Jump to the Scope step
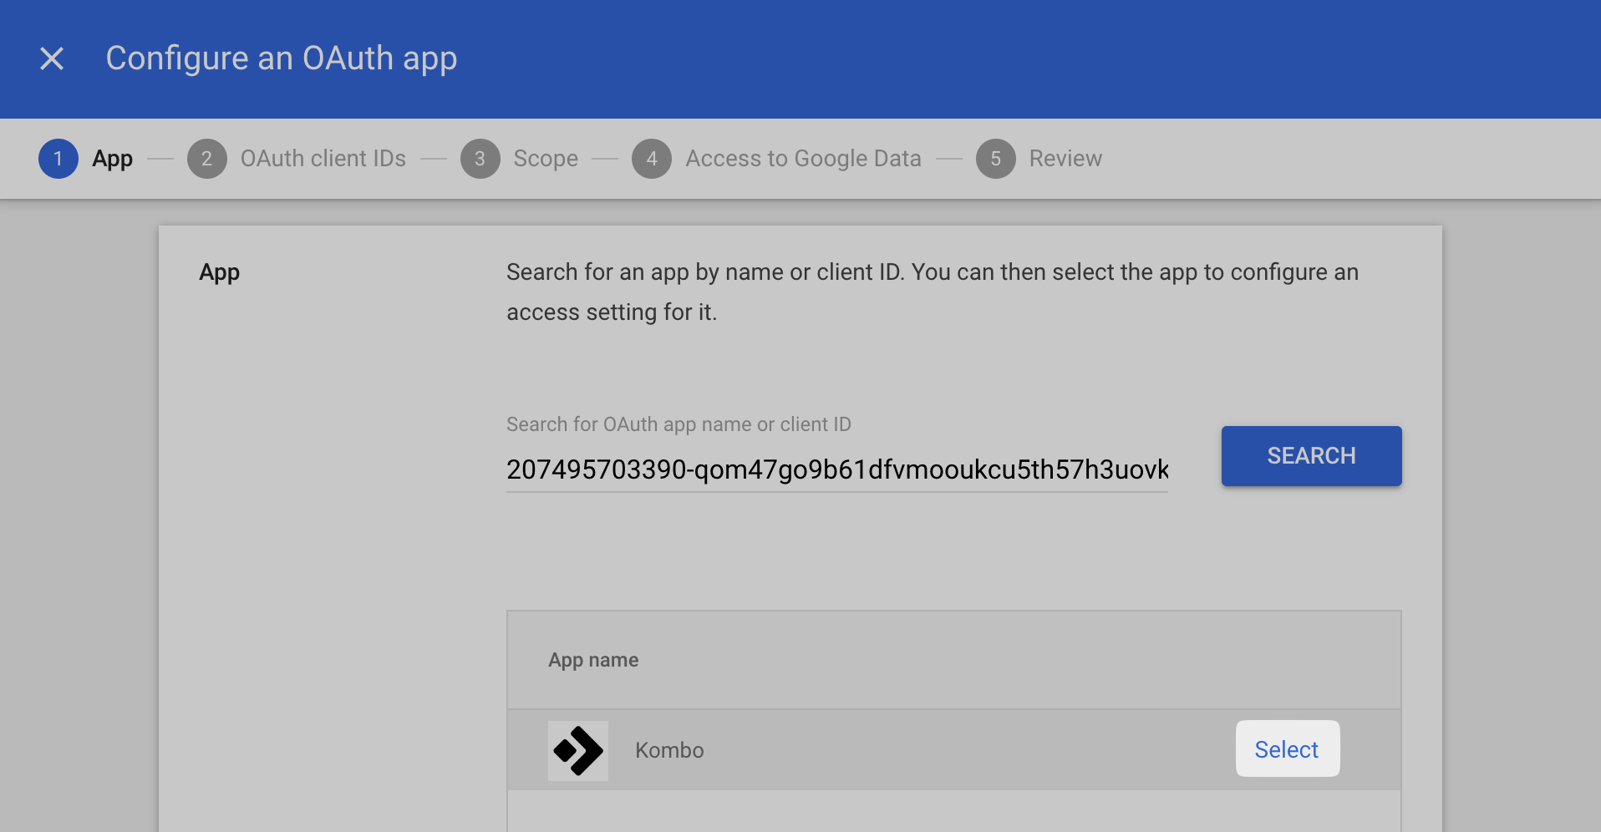This screenshot has height=832, width=1601. 546,159
